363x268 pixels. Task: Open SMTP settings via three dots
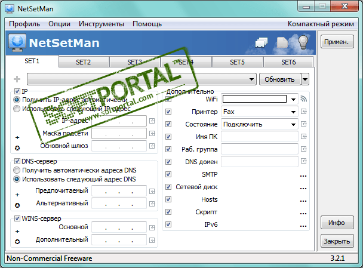(303, 176)
